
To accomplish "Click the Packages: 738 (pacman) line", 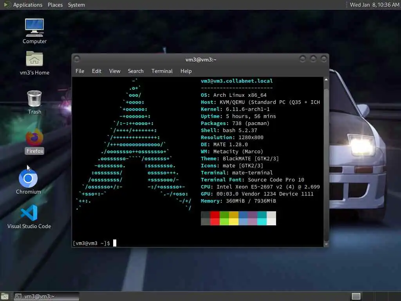I will (x=235, y=123).
